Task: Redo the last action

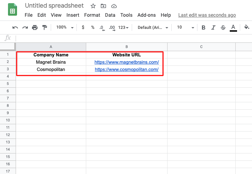Action: (x=25, y=27)
